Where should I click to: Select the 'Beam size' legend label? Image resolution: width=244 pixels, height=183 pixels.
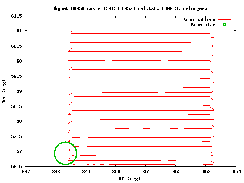click(x=203, y=25)
